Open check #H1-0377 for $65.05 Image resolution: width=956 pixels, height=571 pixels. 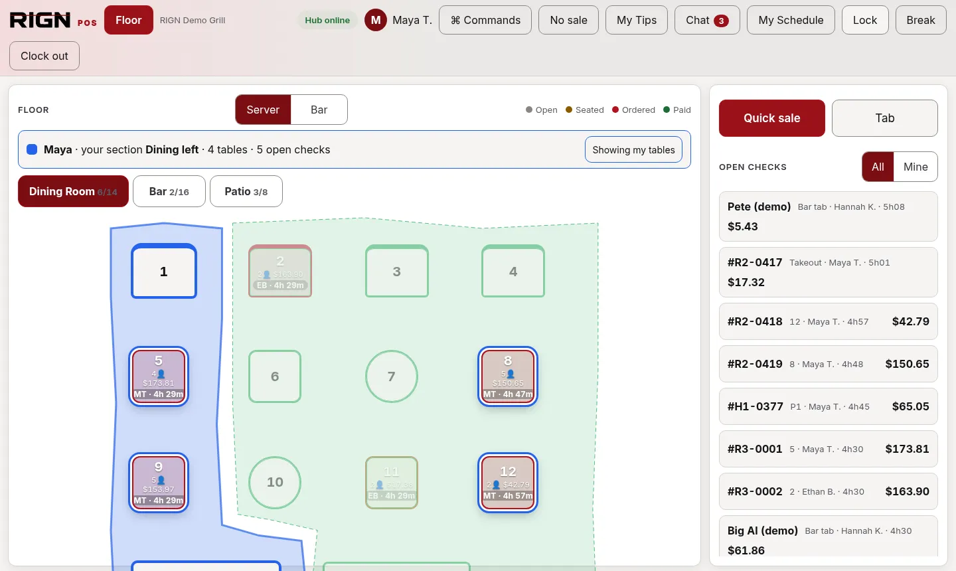(829, 406)
